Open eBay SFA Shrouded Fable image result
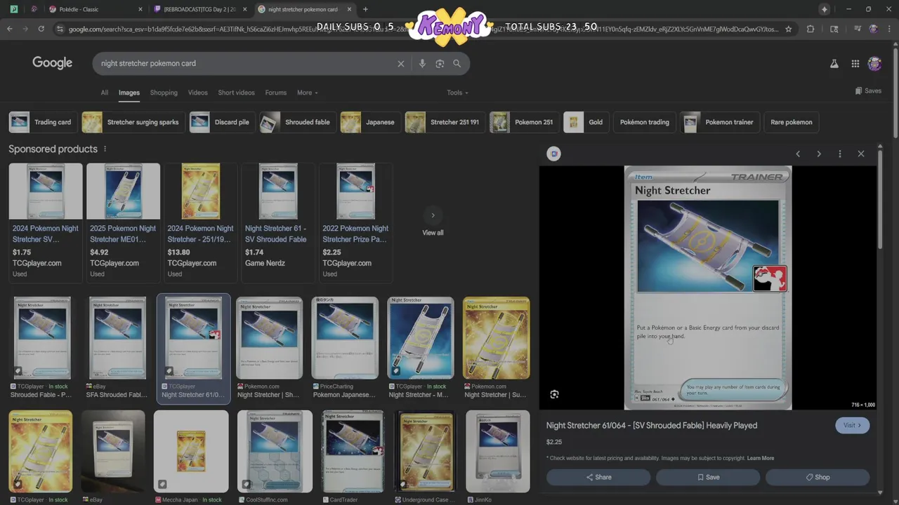The height and width of the screenshot is (505, 899). coord(118,348)
